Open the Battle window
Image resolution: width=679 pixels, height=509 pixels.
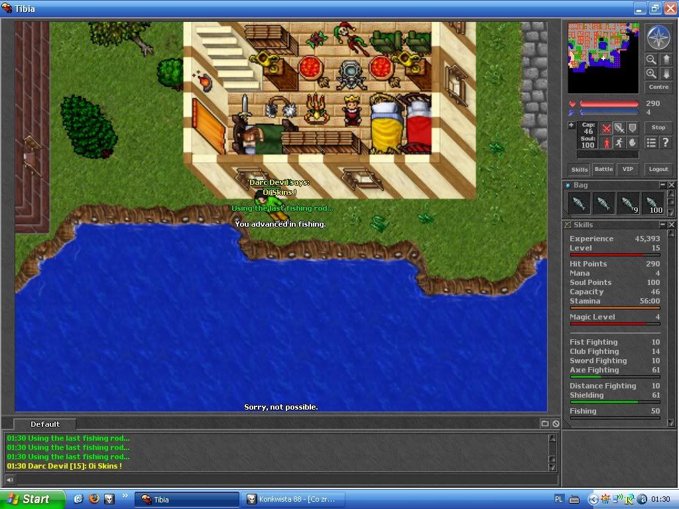coord(603,169)
